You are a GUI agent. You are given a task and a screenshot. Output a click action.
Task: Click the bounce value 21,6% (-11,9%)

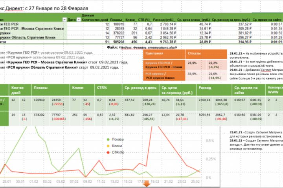[215, 76]
